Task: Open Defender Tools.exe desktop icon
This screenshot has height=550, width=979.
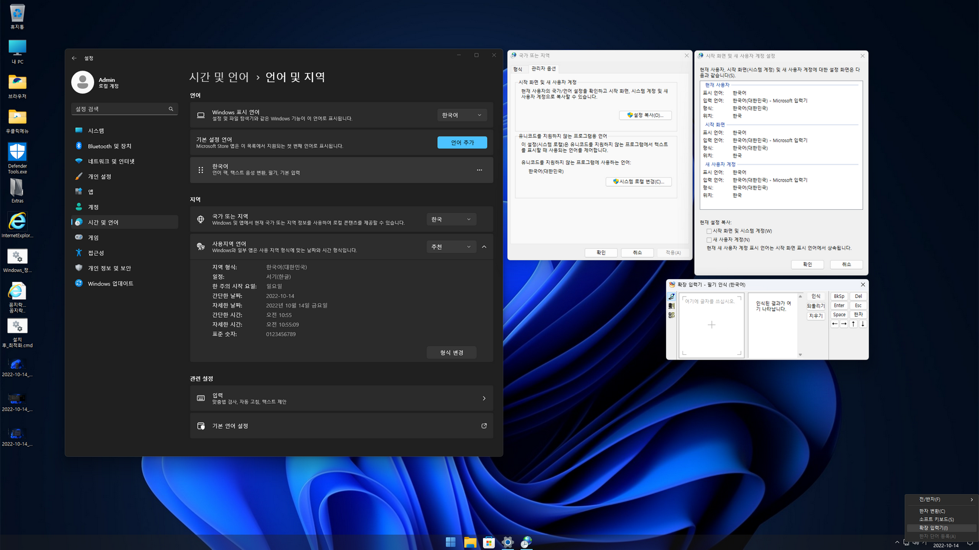Action: click(17, 158)
